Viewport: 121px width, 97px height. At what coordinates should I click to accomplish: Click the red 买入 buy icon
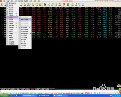point(64,4)
